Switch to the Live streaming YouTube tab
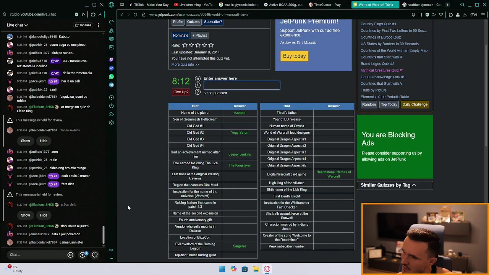The width and height of the screenshot is (489, 275). [193, 5]
